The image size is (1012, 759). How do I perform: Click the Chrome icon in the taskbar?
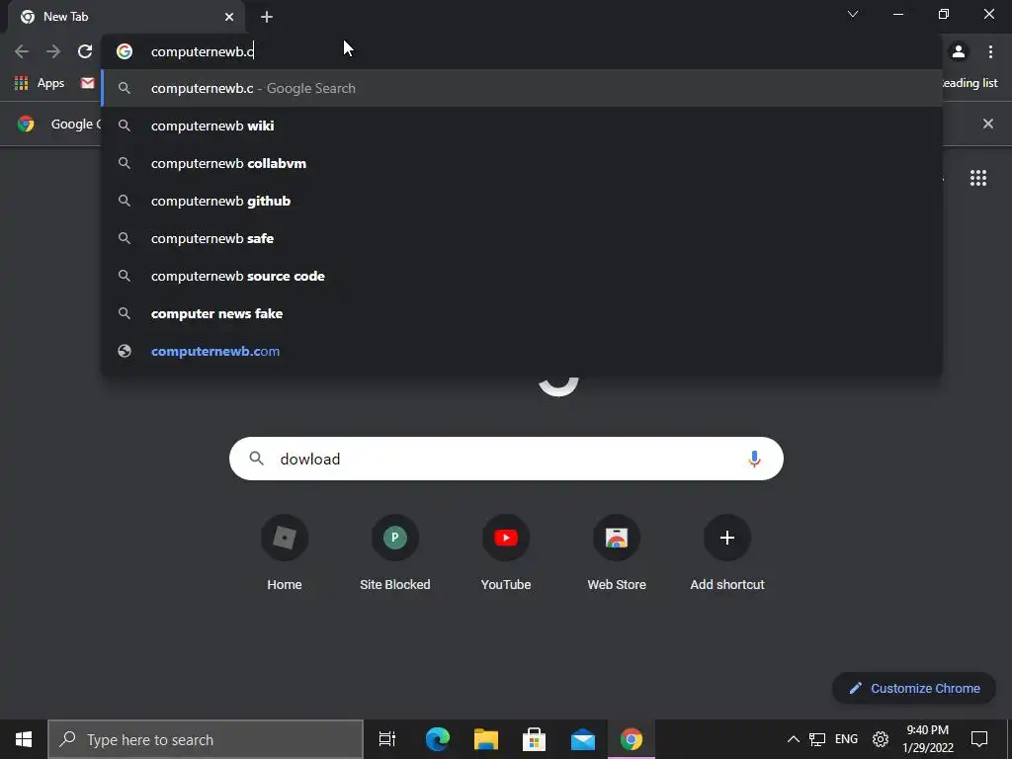[x=632, y=739]
